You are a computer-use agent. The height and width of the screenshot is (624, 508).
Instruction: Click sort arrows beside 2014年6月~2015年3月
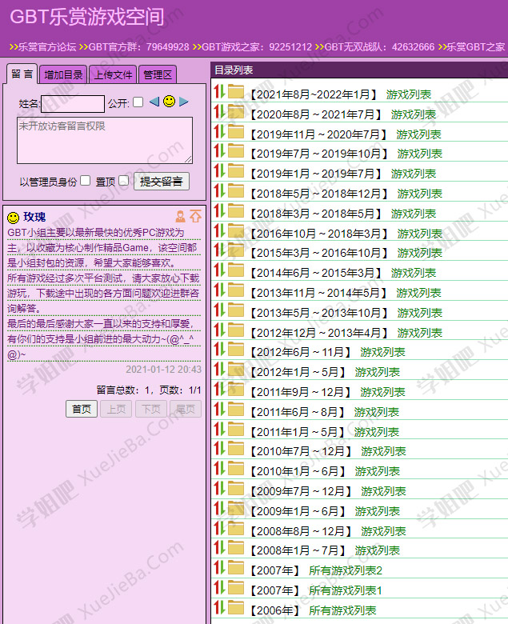pos(219,270)
